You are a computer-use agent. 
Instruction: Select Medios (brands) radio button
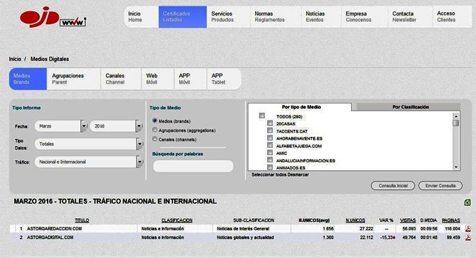click(155, 120)
